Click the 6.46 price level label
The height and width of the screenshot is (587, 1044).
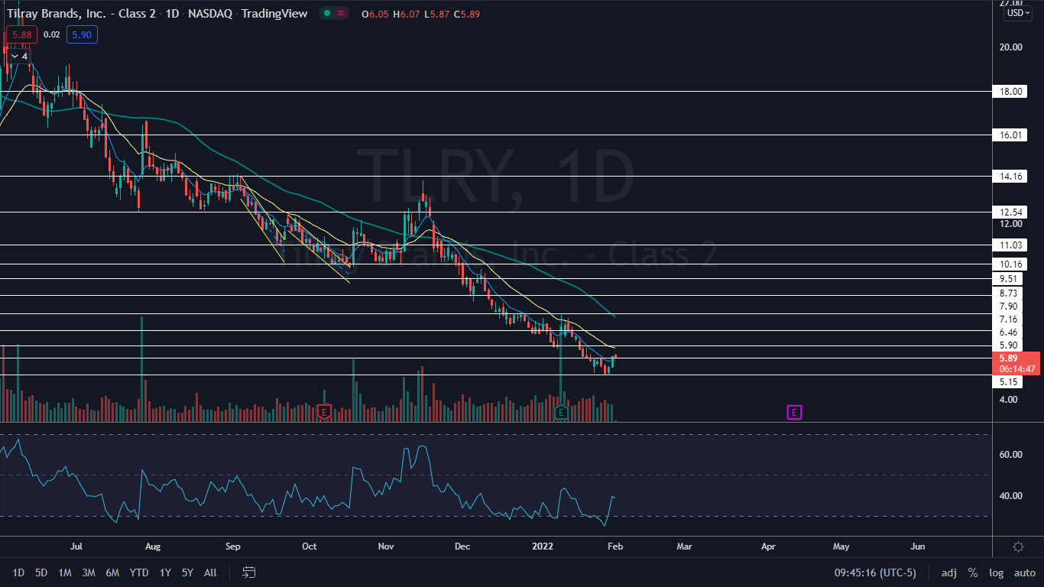tap(1008, 332)
